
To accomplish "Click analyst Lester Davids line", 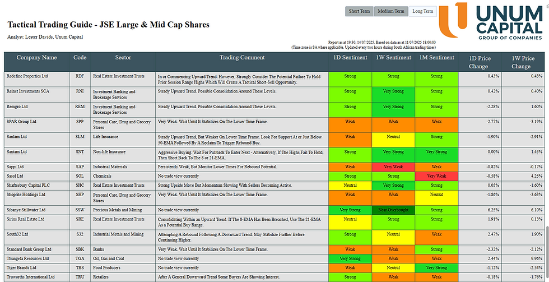I will [45, 37].
